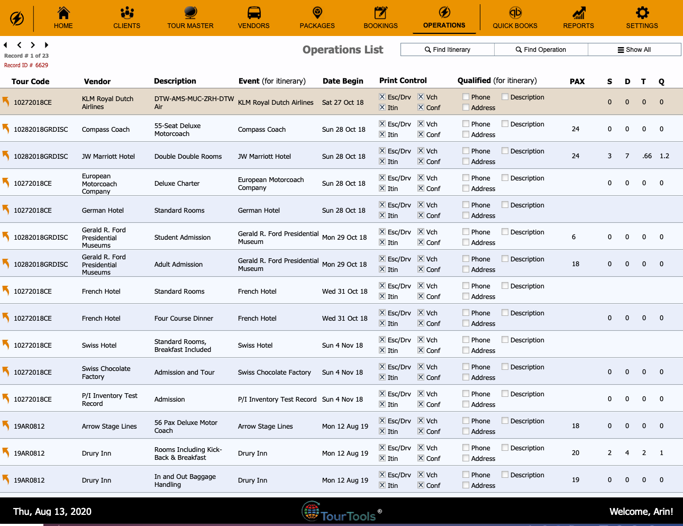
Task: Click Wed 31 Oct 18 date in Four Course Dinner row
Action: click(x=345, y=319)
